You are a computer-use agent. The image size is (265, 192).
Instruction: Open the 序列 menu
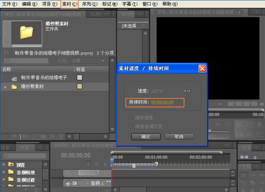click(x=90, y=4)
